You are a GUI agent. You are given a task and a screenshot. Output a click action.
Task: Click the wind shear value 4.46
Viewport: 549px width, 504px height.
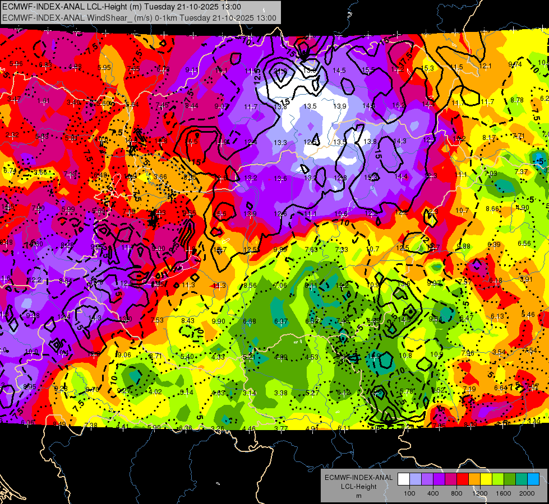pos(249,428)
